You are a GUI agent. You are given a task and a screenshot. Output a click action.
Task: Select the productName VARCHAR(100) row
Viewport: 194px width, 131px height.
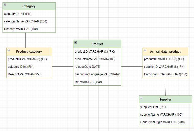tap(97, 59)
